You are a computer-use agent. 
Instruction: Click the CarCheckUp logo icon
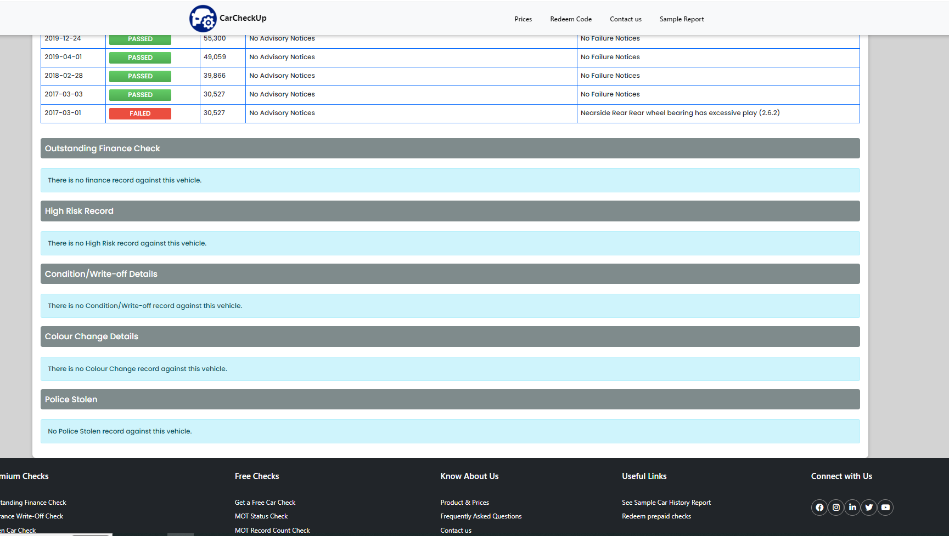[x=203, y=19]
